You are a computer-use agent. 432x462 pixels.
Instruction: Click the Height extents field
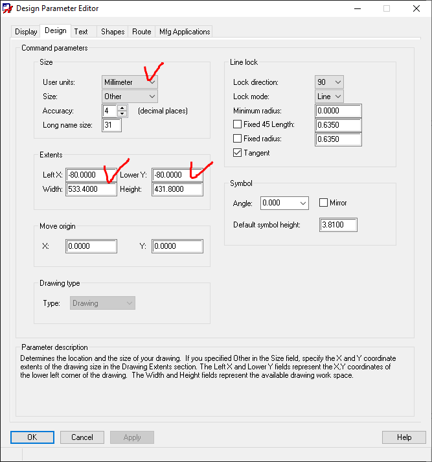177,189
